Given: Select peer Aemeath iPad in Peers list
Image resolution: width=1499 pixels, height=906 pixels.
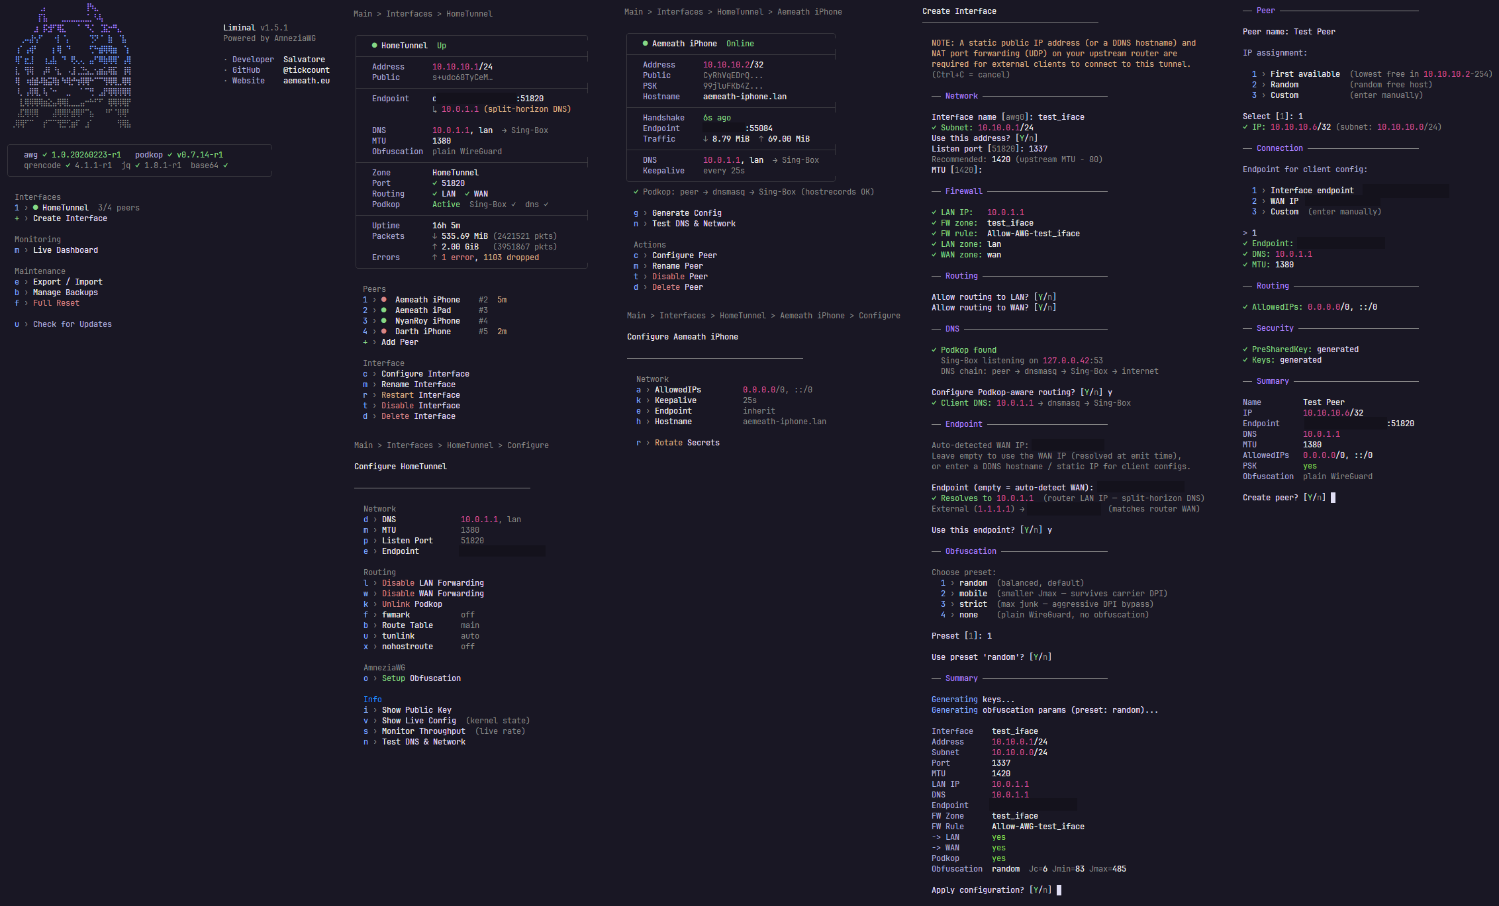Looking at the screenshot, I should (x=425, y=310).
